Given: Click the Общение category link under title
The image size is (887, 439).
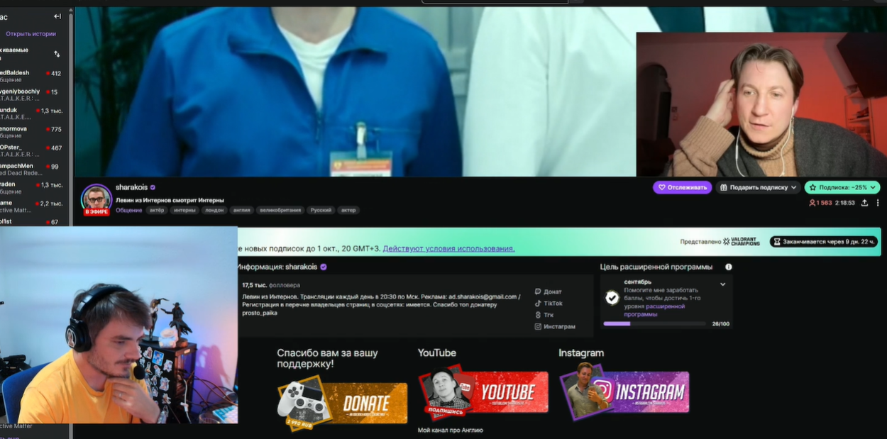Looking at the screenshot, I should tap(129, 210).
